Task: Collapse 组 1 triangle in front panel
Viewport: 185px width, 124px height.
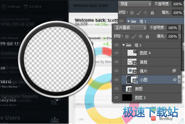Action: pyautogui.click(x=124, y=45)
